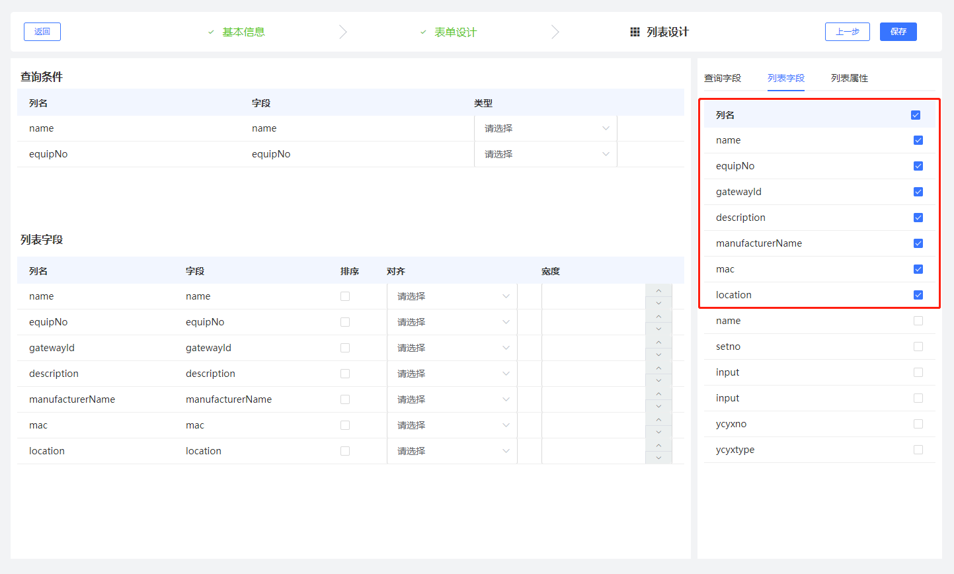Toggle the select-all 列名 header checkbox
The image size is (954, 574).
pyautogui.click(x=916, y=115)
